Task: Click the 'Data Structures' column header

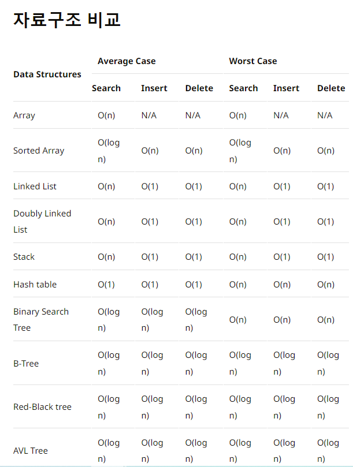Action: (47, 74)
